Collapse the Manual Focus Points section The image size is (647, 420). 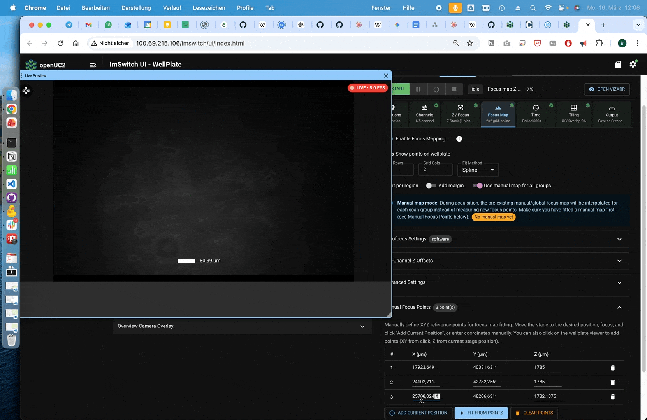619,307
